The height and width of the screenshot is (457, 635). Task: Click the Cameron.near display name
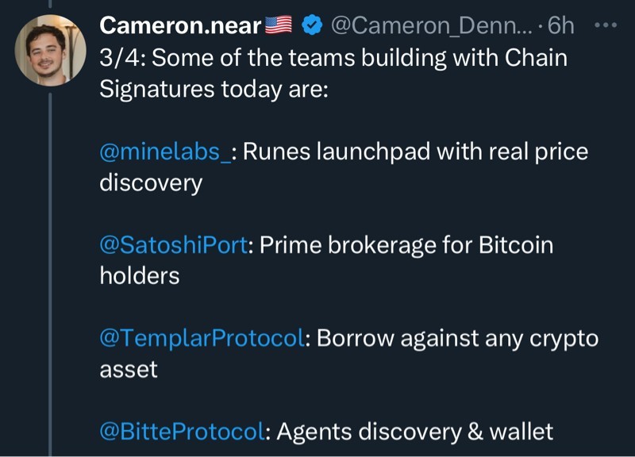click(x=180, y=25)
